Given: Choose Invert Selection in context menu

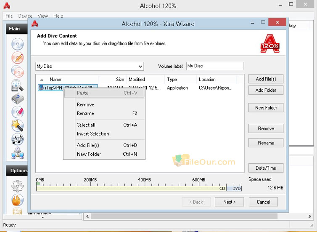Looking at the screenshot, I should click(104, 134).
